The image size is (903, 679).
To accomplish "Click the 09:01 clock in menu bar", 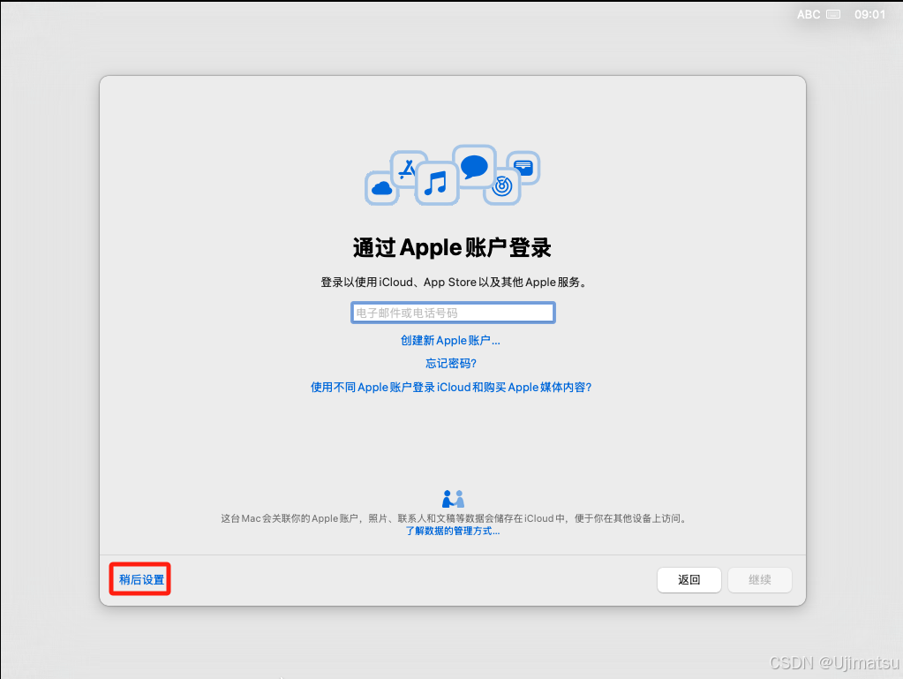I will [869, 14].
